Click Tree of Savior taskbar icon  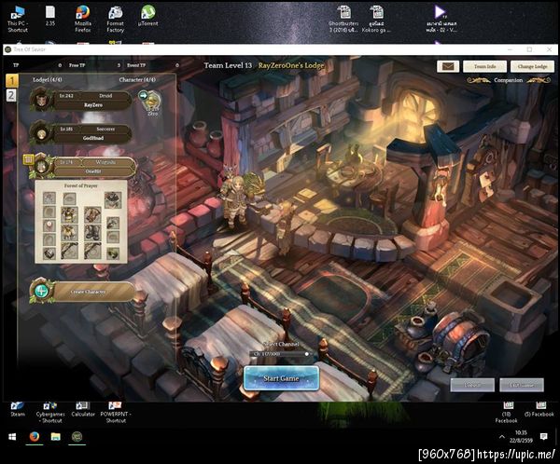77,437
